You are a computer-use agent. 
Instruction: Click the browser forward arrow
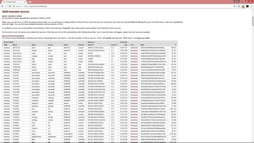click(x=6, y=6)
